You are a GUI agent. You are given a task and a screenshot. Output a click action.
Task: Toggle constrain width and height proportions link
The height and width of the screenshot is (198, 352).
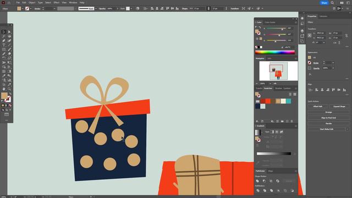point(346,35)
